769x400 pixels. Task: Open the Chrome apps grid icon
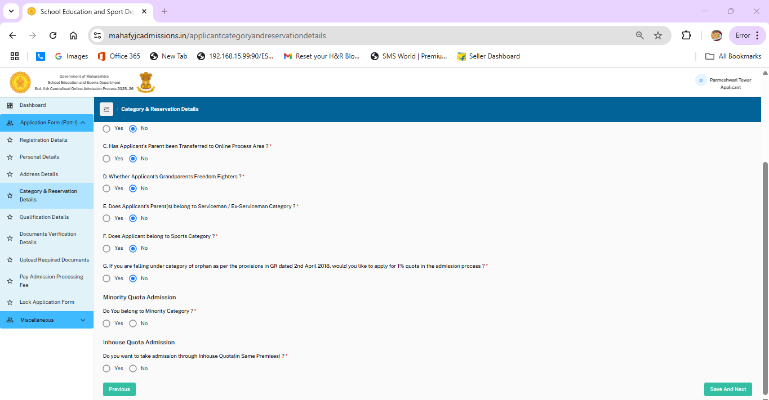click(x=15, y=56)
